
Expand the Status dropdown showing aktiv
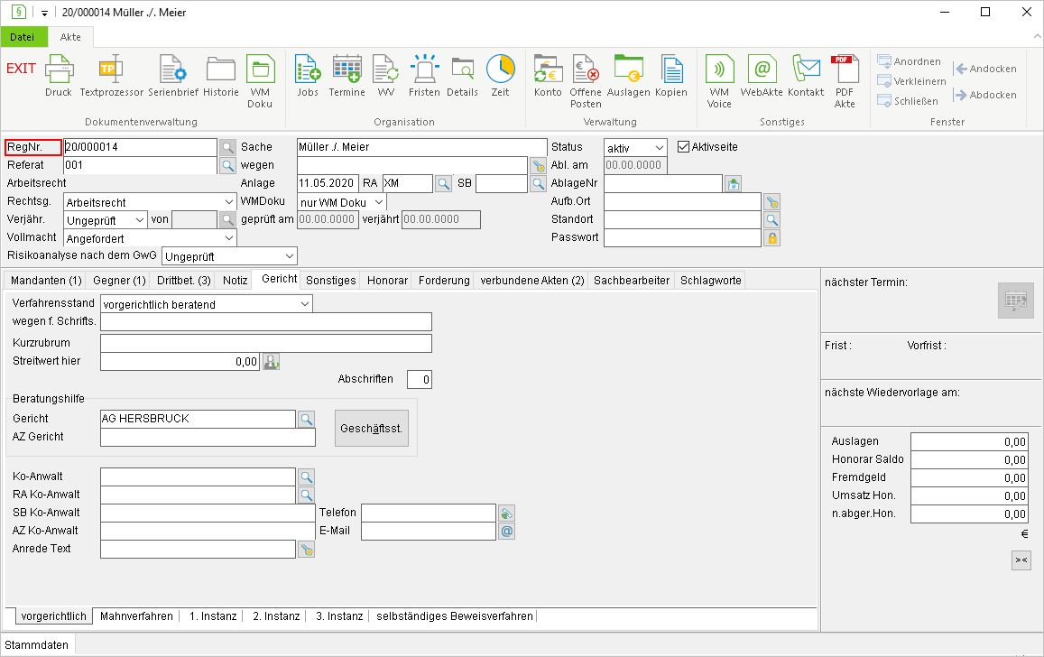pos(660,148)
